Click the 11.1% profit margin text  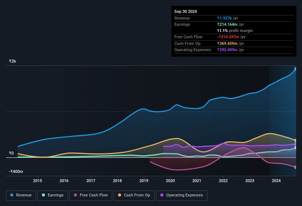235,31
